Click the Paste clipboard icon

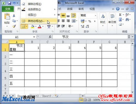pyautogui.click(x=7, y=17)
